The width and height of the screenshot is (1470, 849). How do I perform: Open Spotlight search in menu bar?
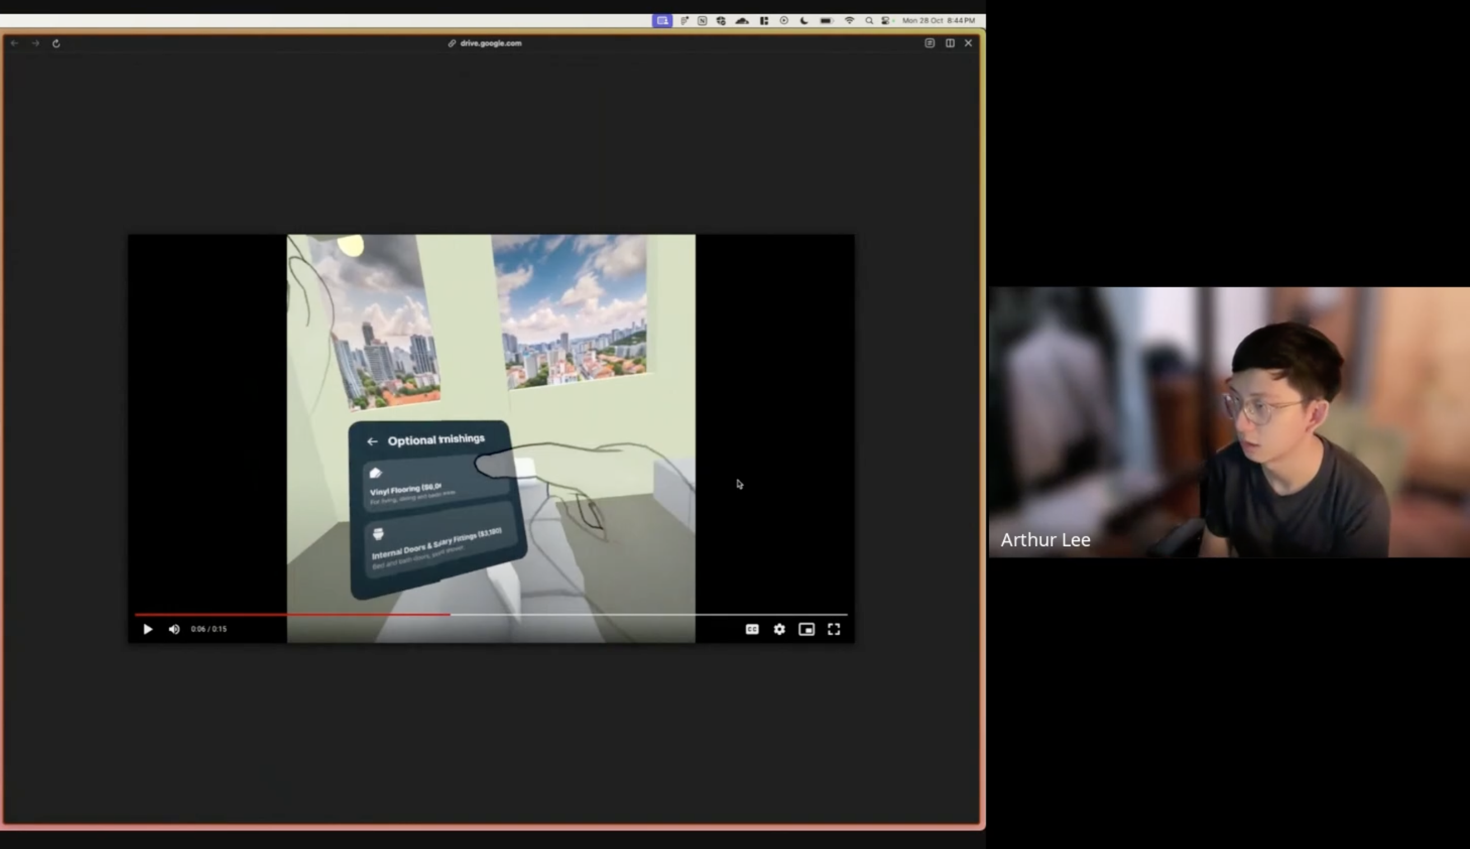pyautogui.click(x=869, y=20)
